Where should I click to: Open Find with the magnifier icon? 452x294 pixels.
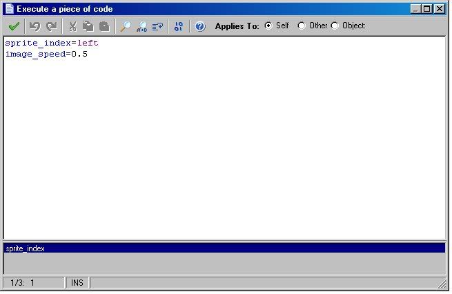[x=125, y=26]
